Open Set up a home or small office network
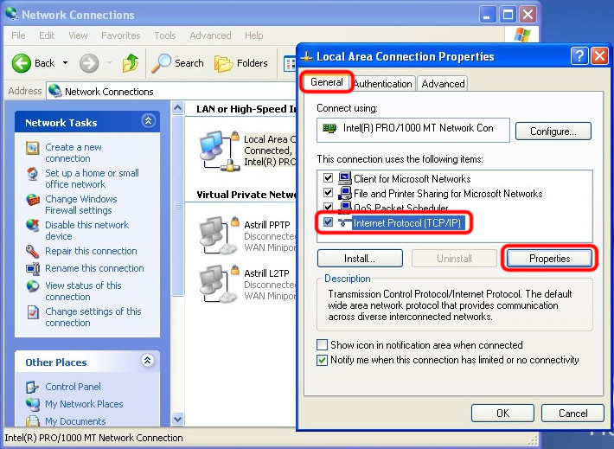 [x=92, y=179]
